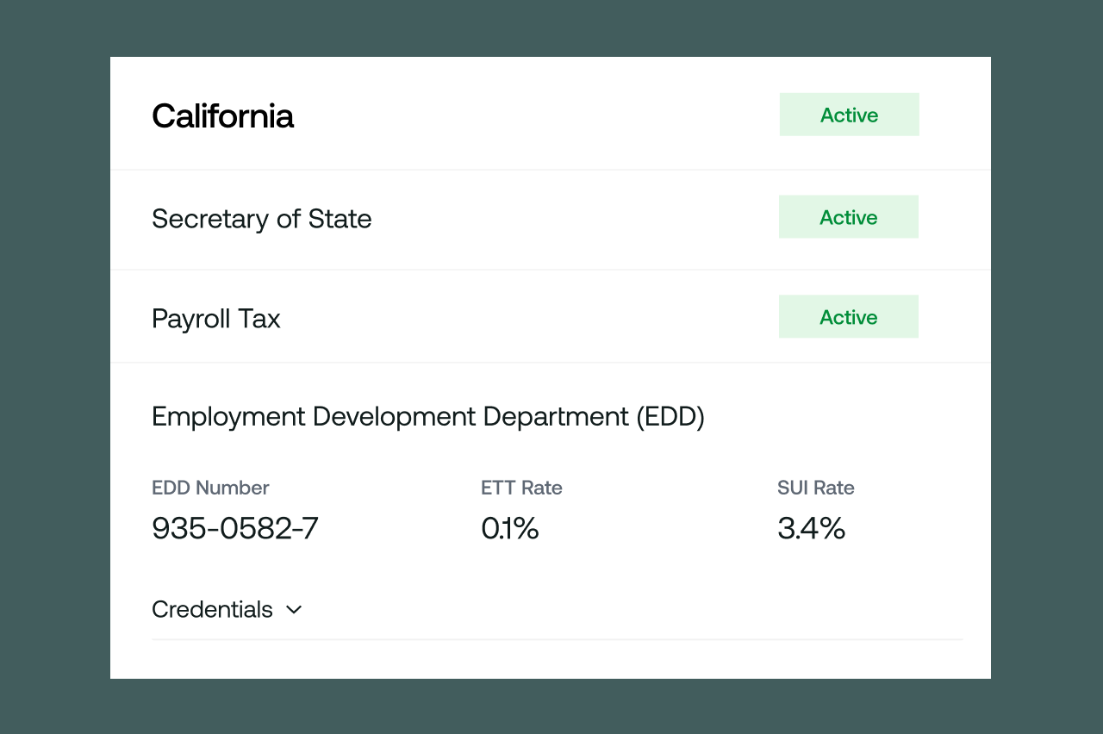Expand the Credentials section

click(227, 609)
